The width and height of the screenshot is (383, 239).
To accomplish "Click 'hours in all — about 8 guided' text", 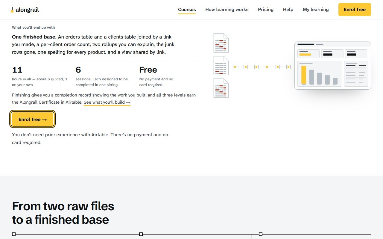I will coord(39,82).
